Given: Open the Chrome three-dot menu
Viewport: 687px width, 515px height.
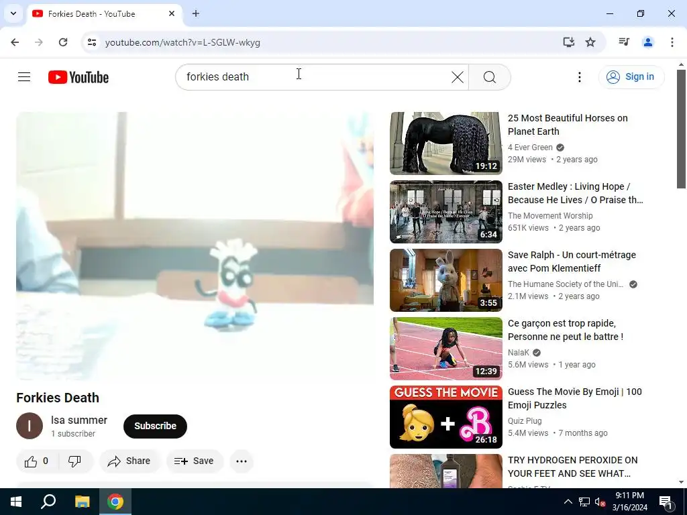Looking at the screenshot, I should click(x=672, y=42).
